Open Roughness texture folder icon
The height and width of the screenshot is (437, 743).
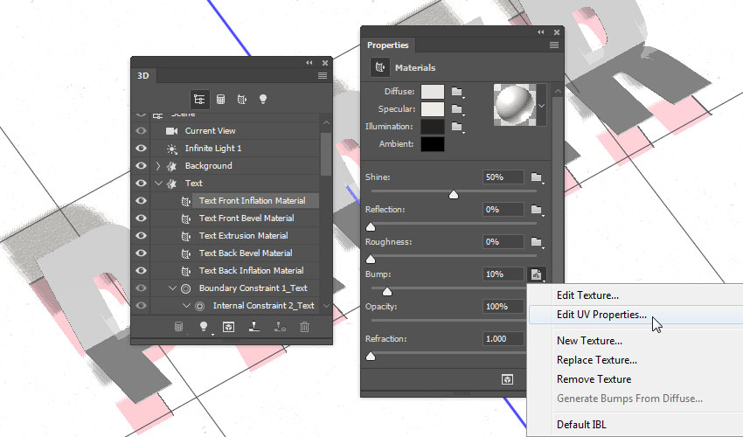pyautogui.click(x=537, y=242)
